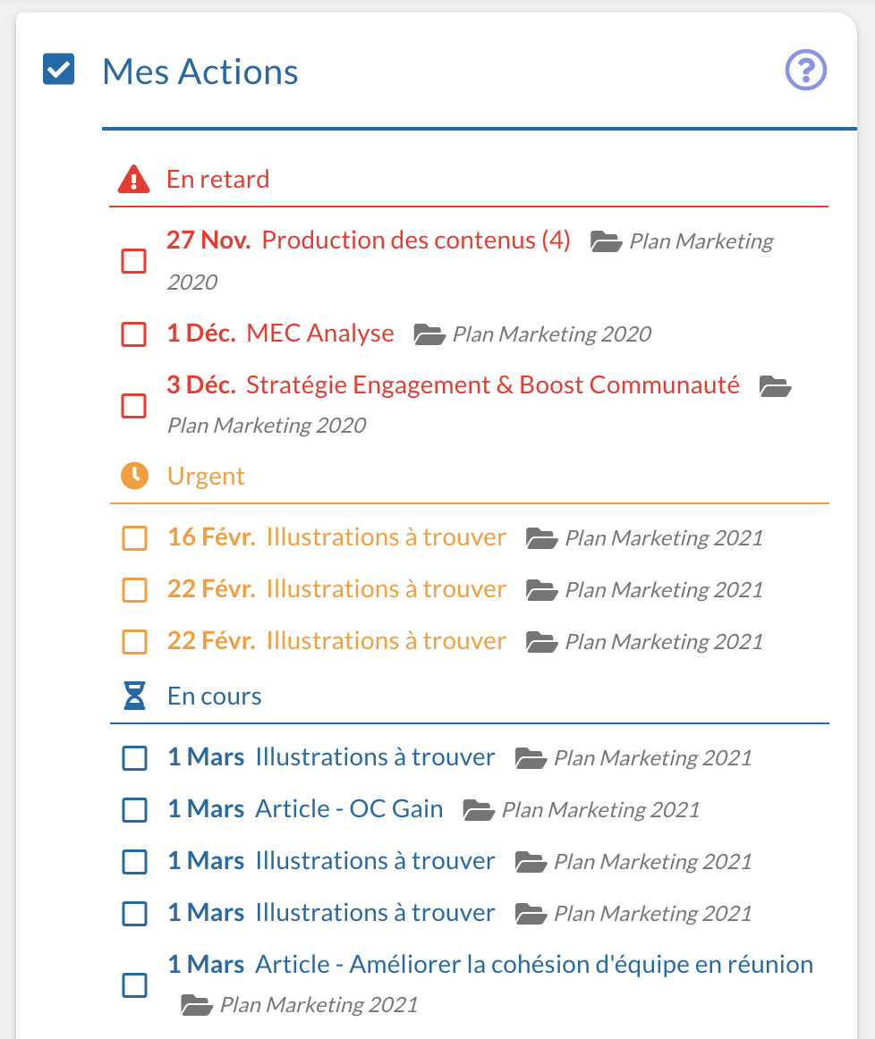Screen dimensions: 875x1039
Task: Open Production des contenus (4) task
Action: tap(416, 241)
